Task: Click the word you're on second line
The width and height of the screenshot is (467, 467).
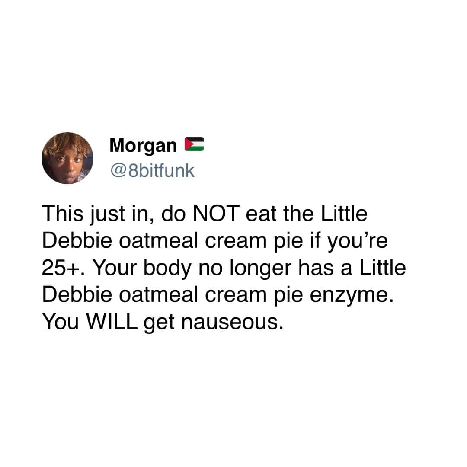Action: click(358, 242)
